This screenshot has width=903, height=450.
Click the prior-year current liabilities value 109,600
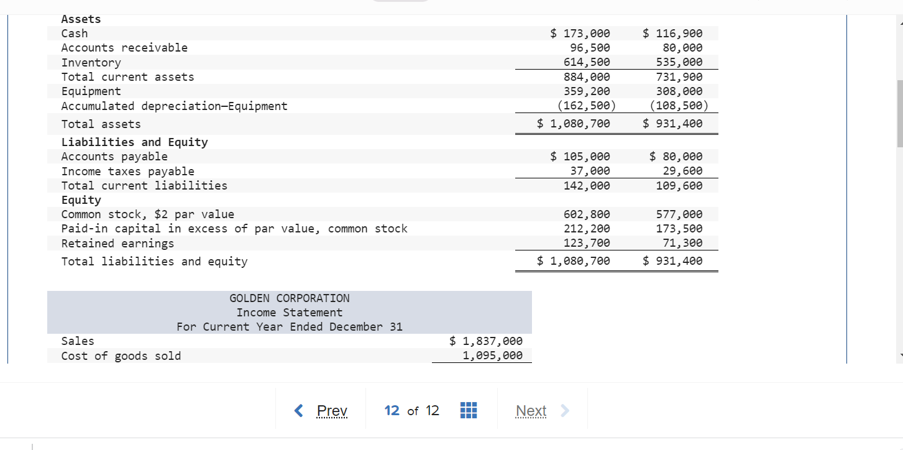(680, 186)
